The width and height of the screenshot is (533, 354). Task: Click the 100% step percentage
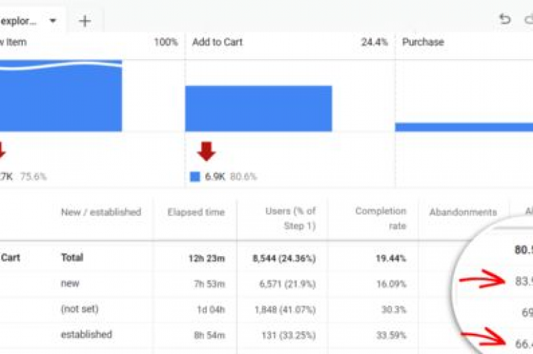click(166, 42)
